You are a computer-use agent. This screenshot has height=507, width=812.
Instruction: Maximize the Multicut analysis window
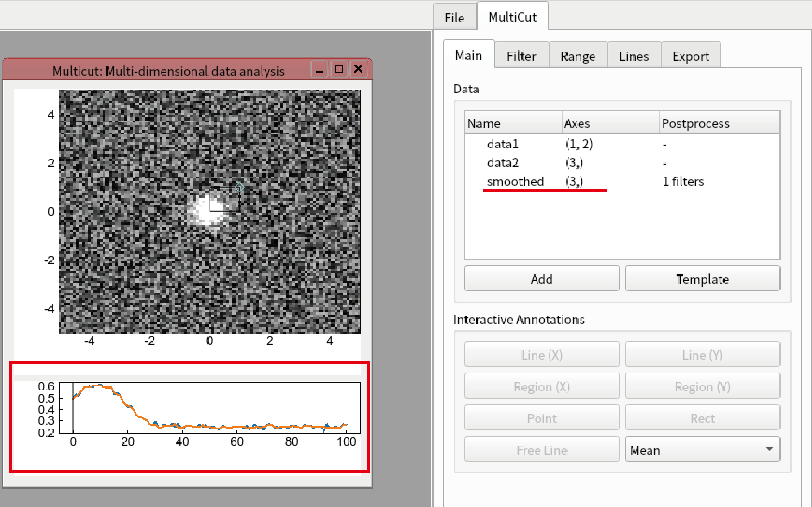[339, 69]
